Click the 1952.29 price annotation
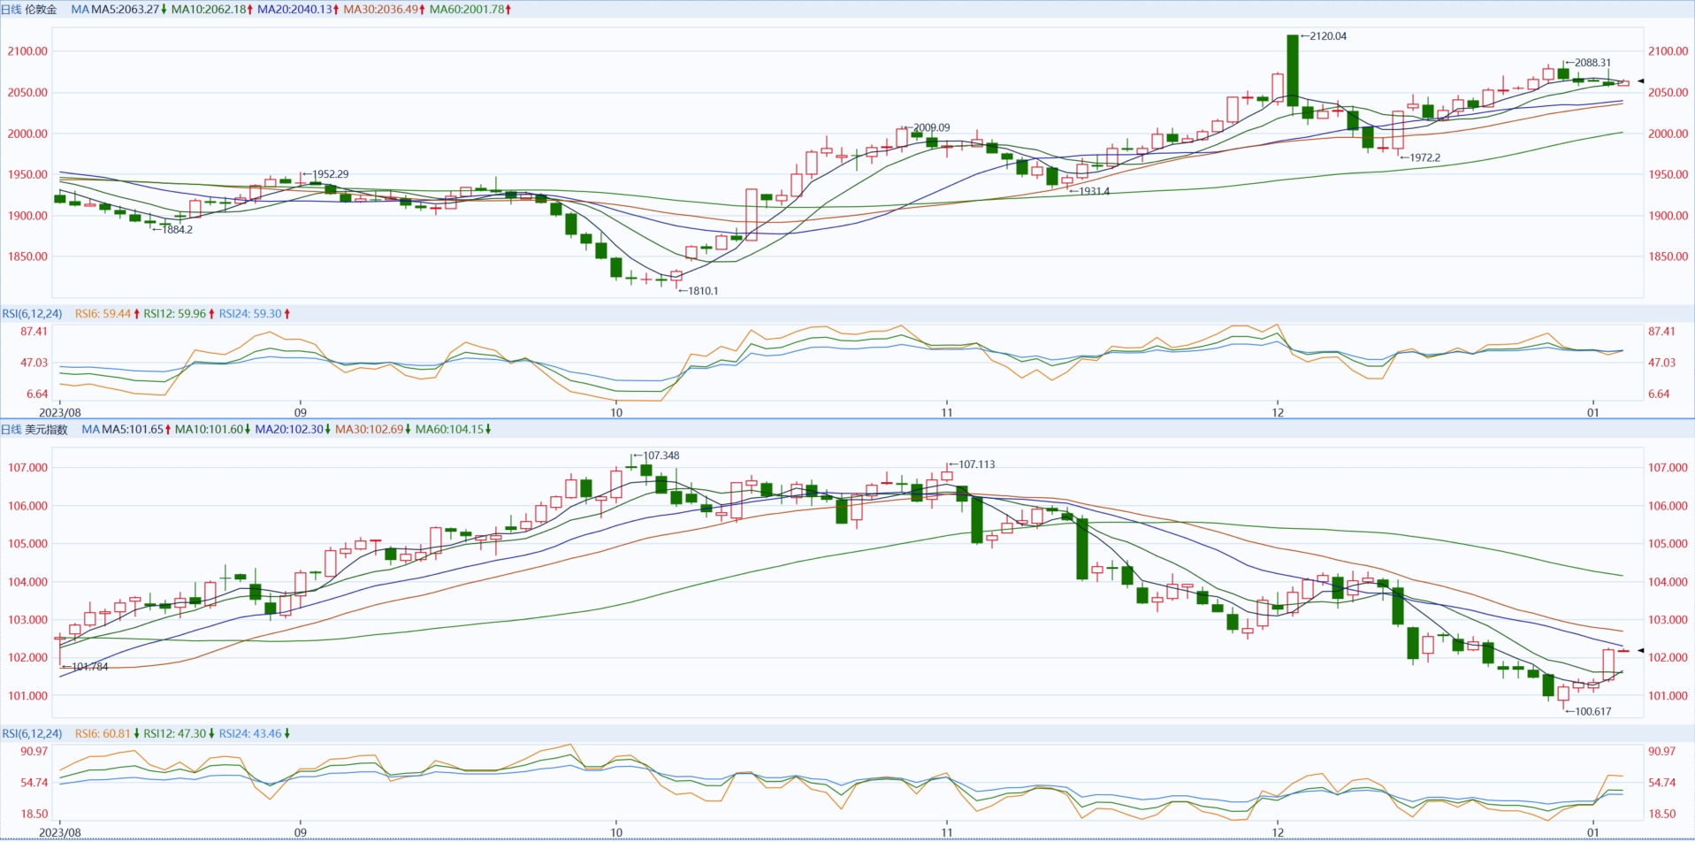The image size is (1695, 842). 325,174
